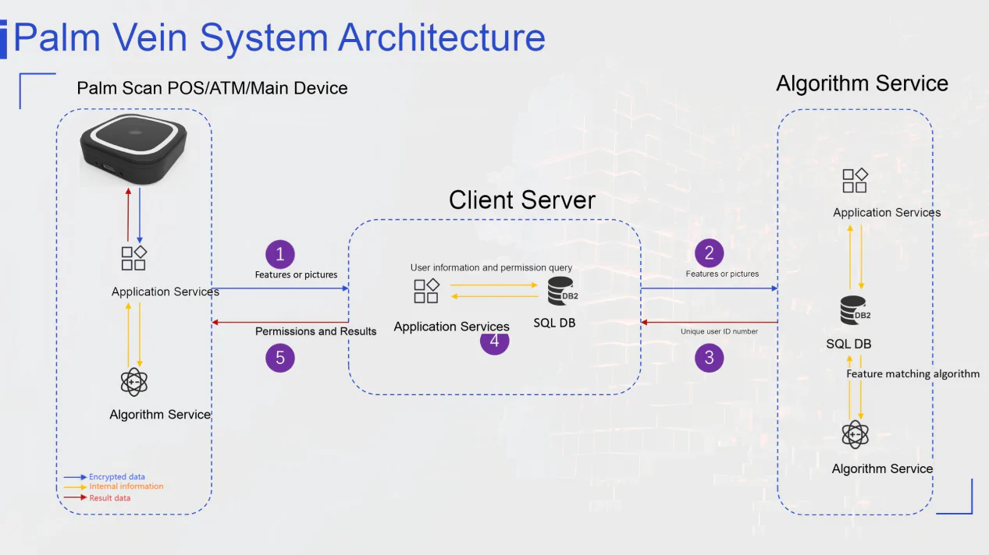989x555 pixels.
Task: Click the purple step 1 circle
Action: (x=280, y=253)
